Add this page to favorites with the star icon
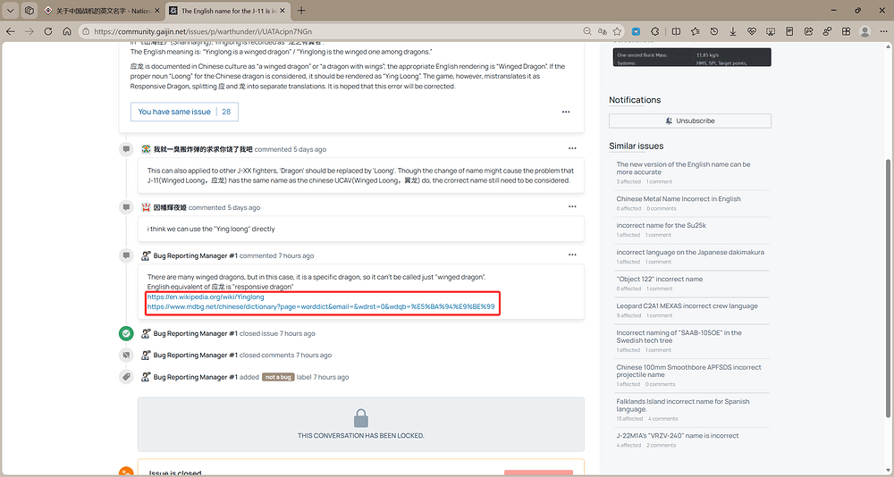The height and width of the screenshot is (477, 894). 617,31
